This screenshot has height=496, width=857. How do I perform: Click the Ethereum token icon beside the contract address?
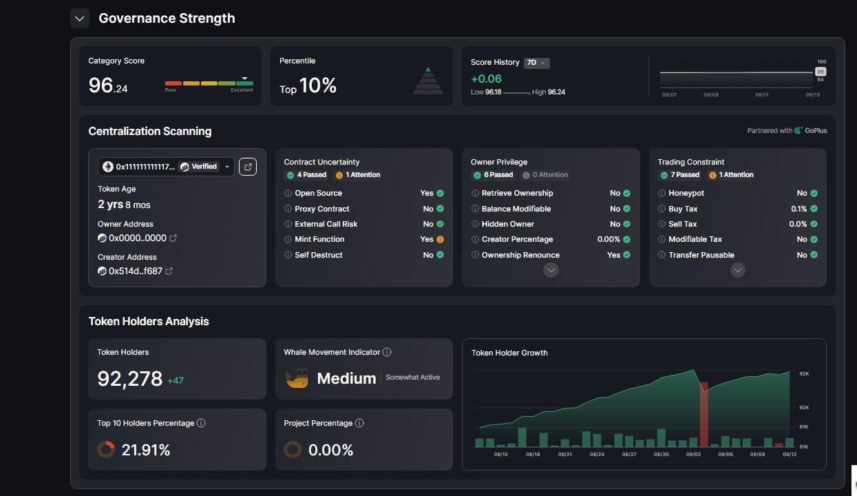click(108, 167)
